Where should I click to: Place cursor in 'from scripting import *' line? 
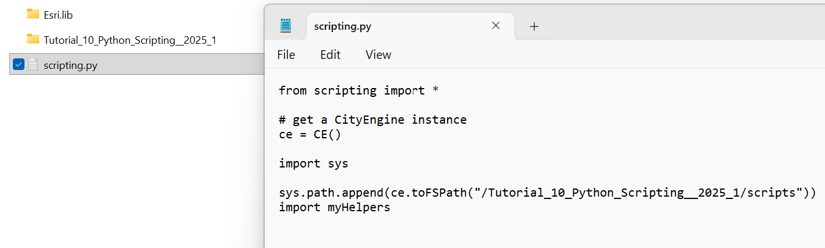(x=359, y=90)
